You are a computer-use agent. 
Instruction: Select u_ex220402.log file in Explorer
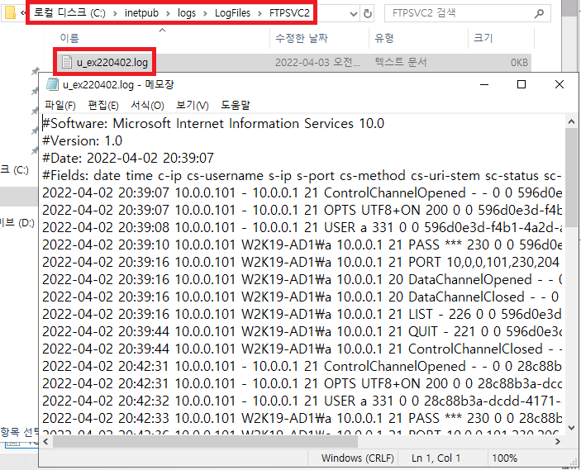pyautogui.click(x=293, y=63)
